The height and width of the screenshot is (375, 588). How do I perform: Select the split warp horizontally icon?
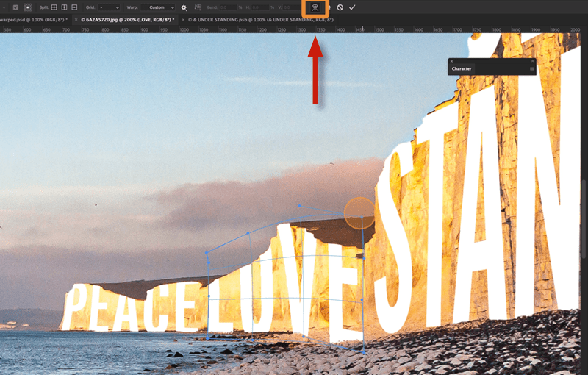coord(75,7)
